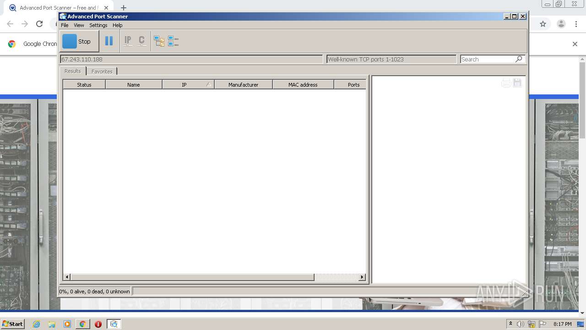Select the Advanced Port Scanner Chrome tab
The height and width of the screenshot is (330, 586).
pyautogui.click(x=59, y=8)
